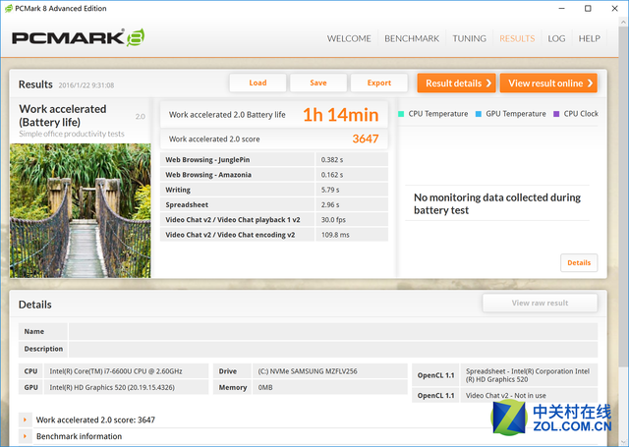Click View raw result button

[540, 304]
